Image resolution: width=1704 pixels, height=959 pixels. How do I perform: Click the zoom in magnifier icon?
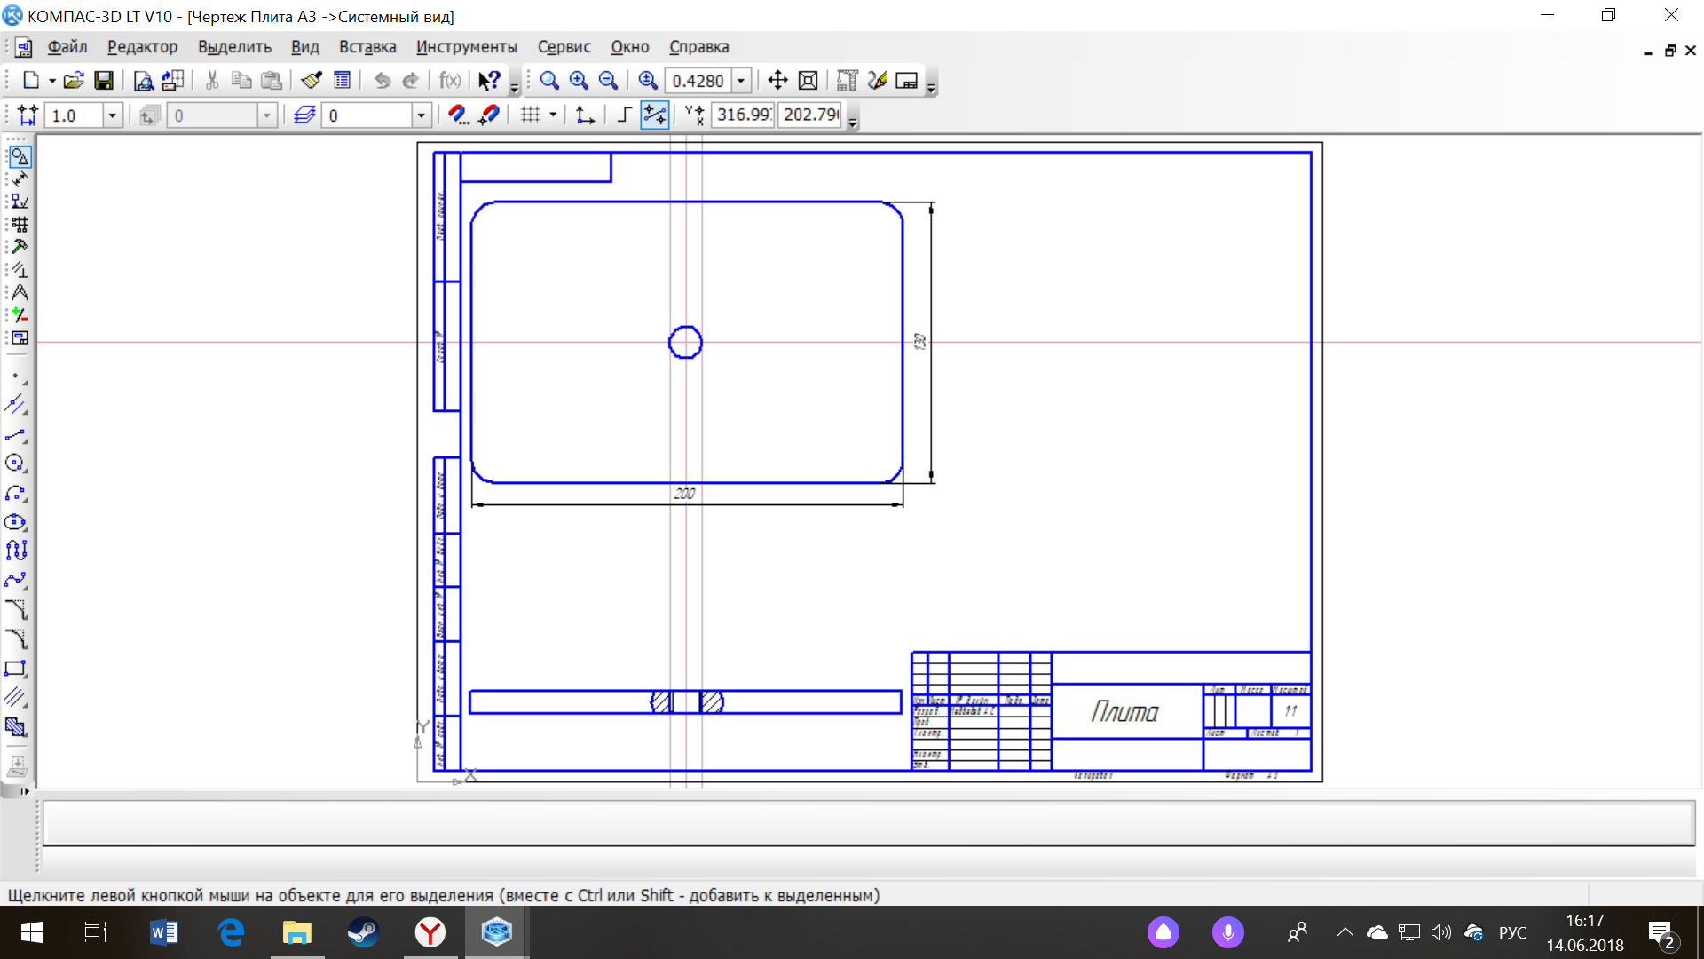(x=579, y=81)
